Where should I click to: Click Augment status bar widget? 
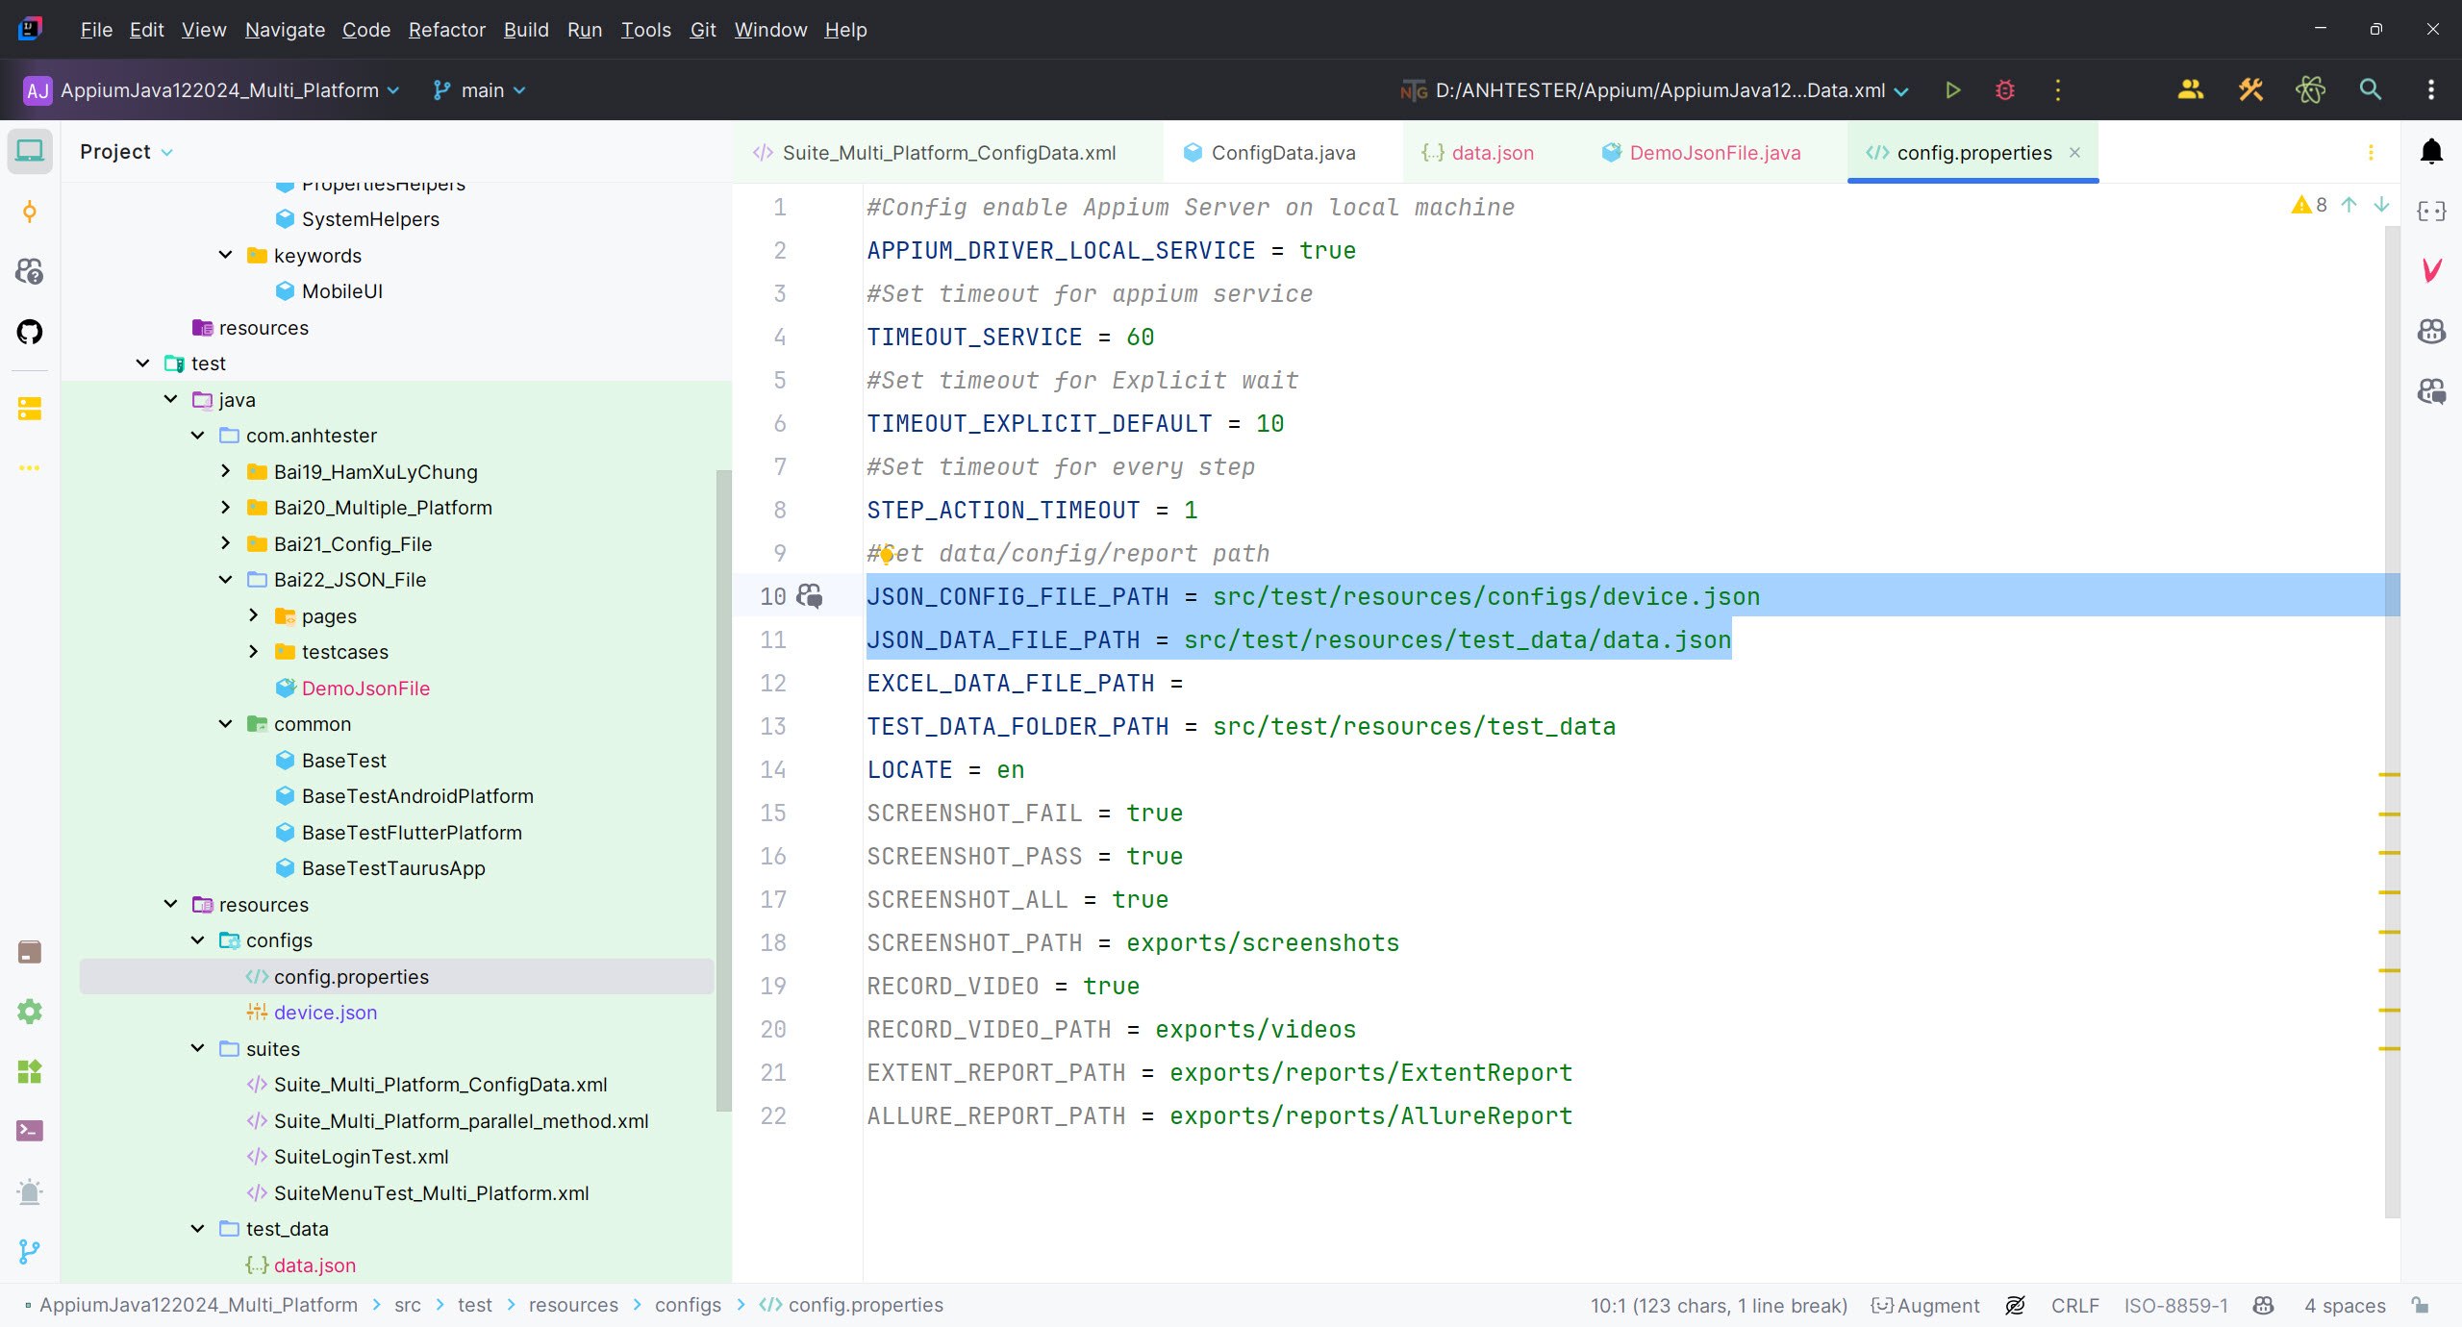(1925, 1305)
